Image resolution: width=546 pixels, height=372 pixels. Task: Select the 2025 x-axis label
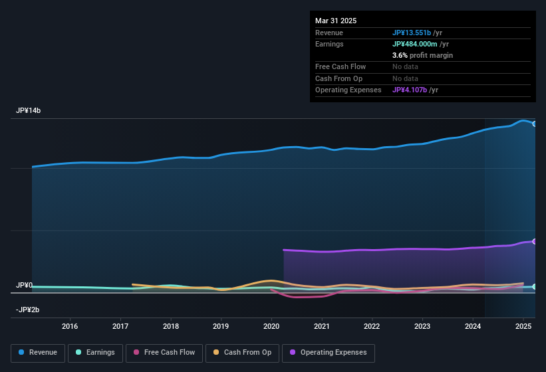coord(523,326)
